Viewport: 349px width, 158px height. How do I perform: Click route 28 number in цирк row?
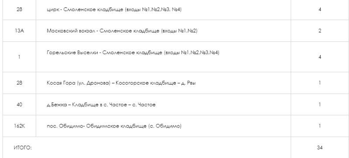click(x=19, y=9)
